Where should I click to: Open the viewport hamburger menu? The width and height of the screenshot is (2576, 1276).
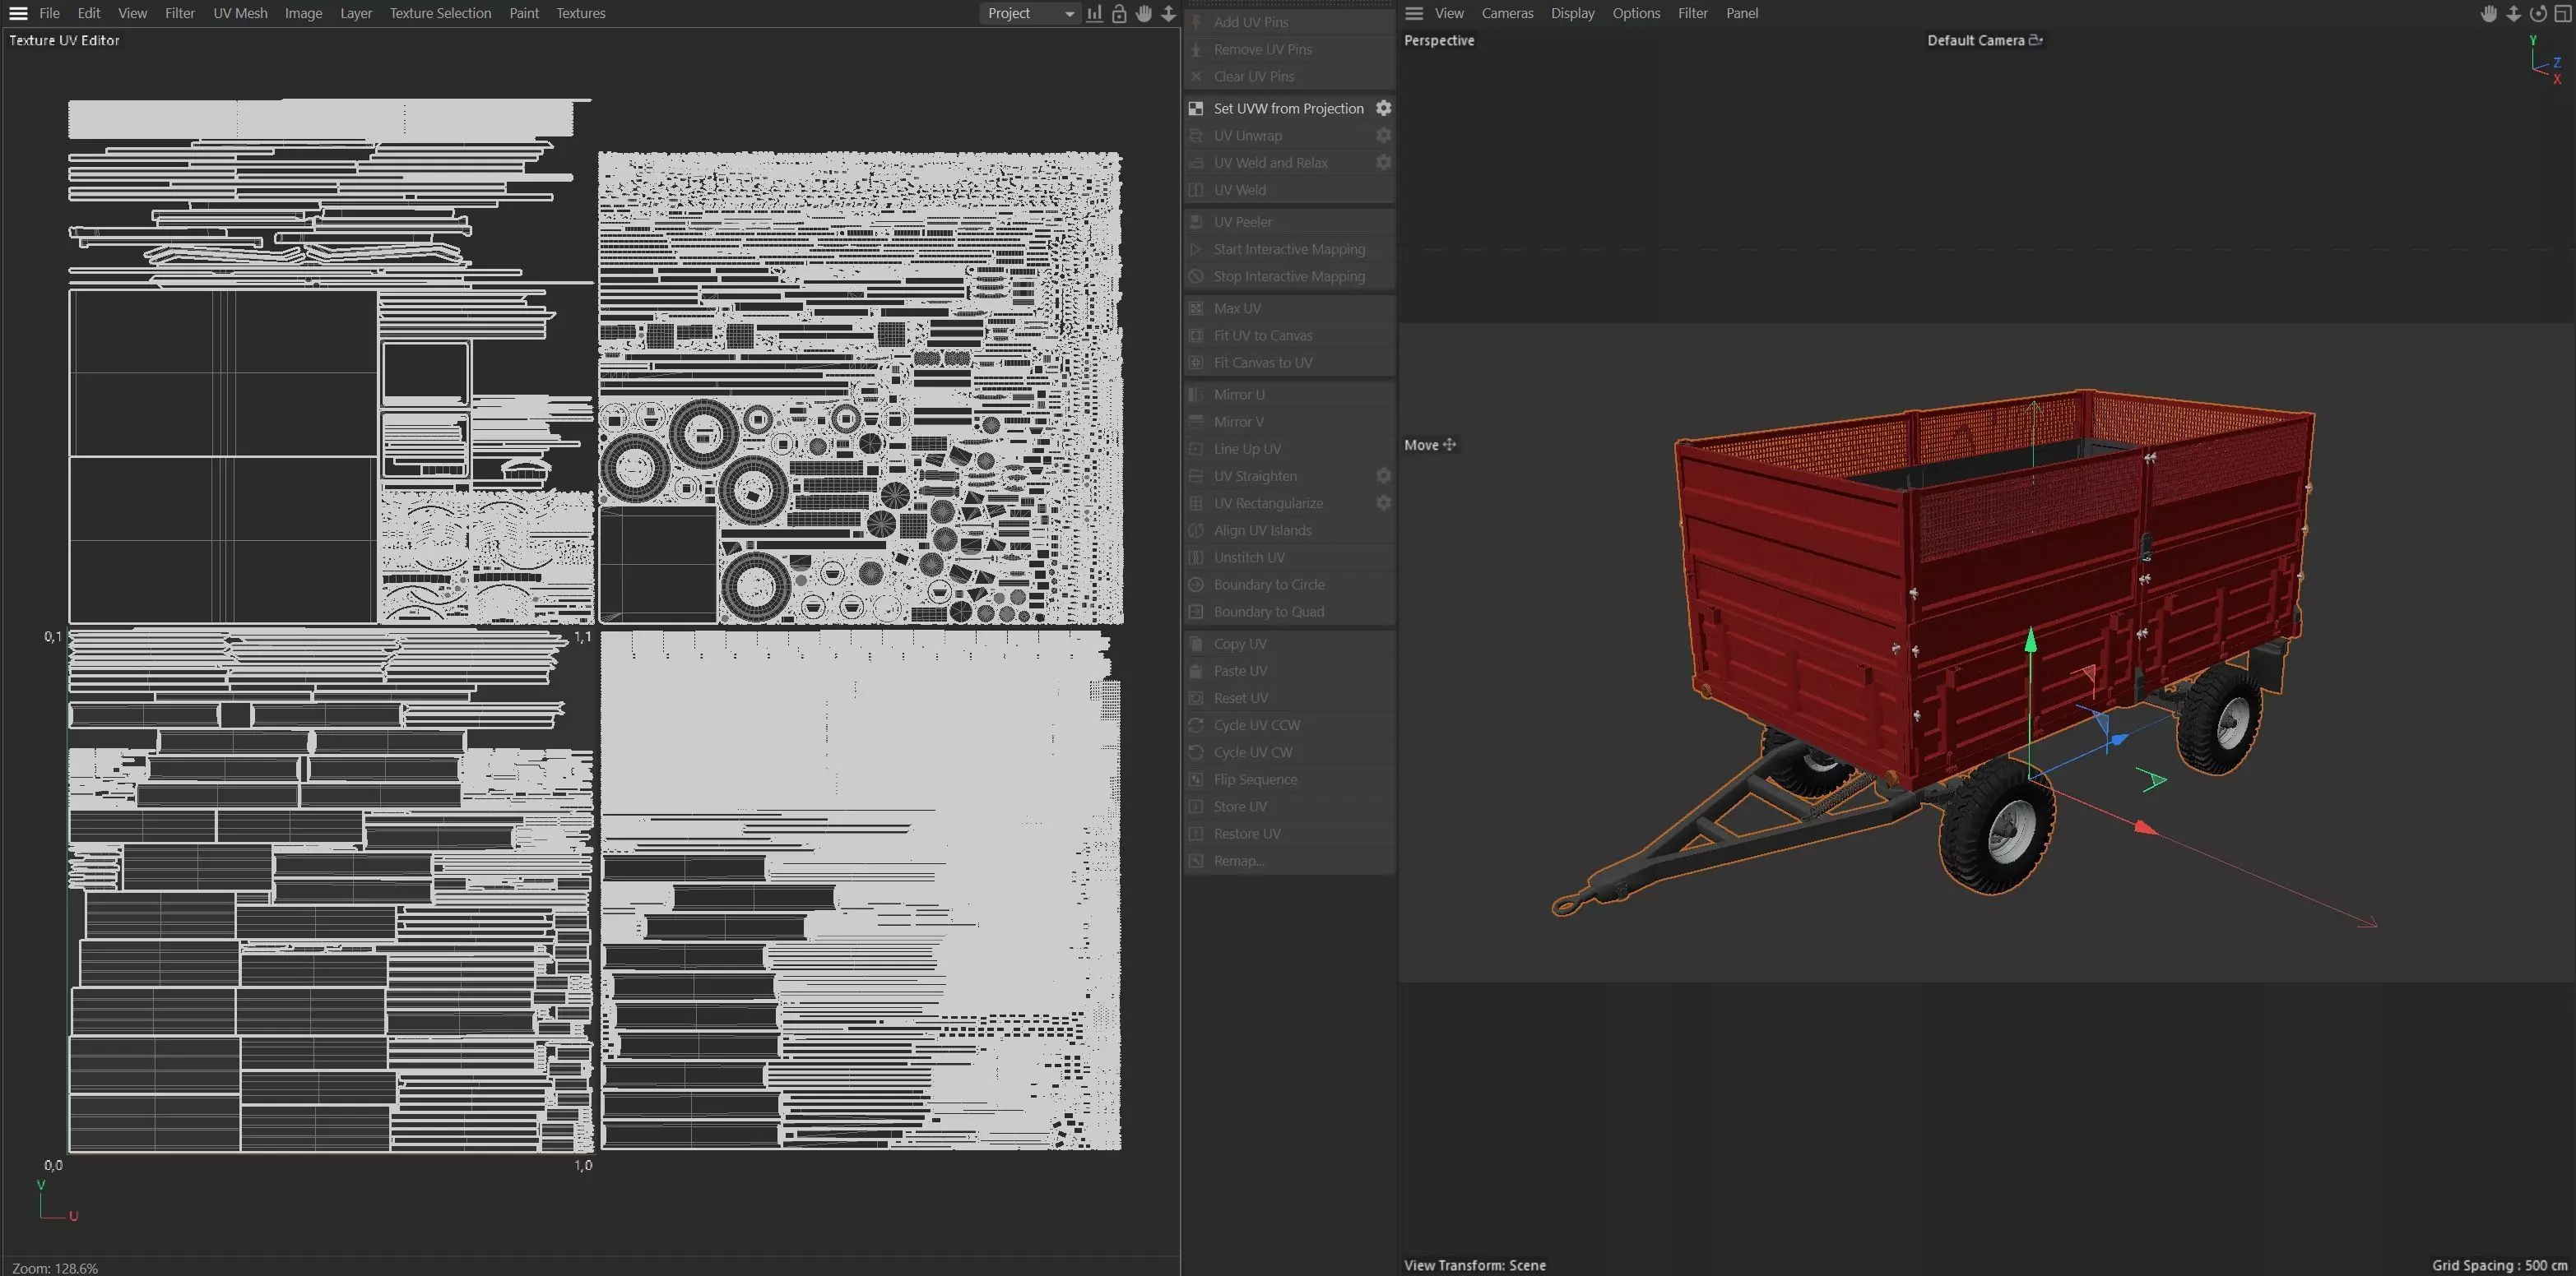[1414, 13]
